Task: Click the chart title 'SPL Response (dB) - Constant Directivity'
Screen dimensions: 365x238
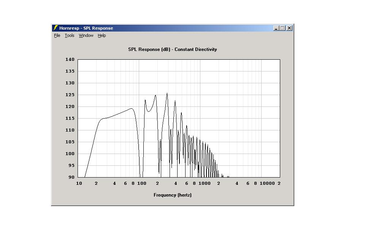Action: pos(173,49)
